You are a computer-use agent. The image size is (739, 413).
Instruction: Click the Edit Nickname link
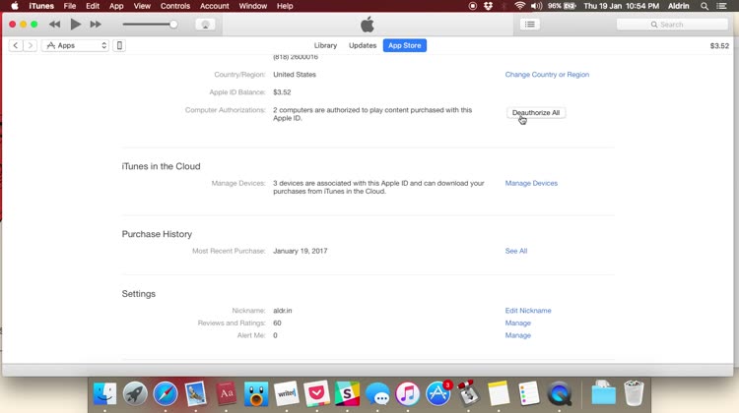point(528,311)
